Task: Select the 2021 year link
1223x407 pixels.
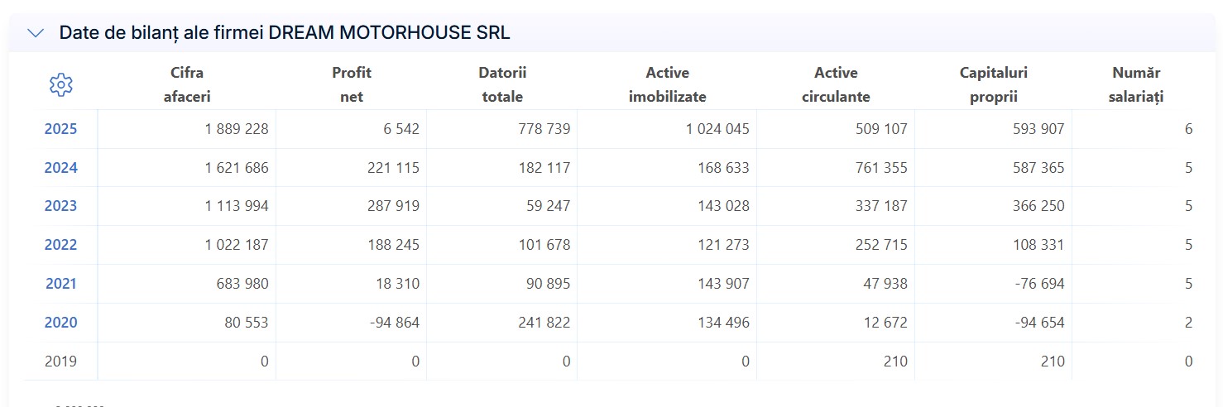Action: pyautogui.click(x=60, y=284)
